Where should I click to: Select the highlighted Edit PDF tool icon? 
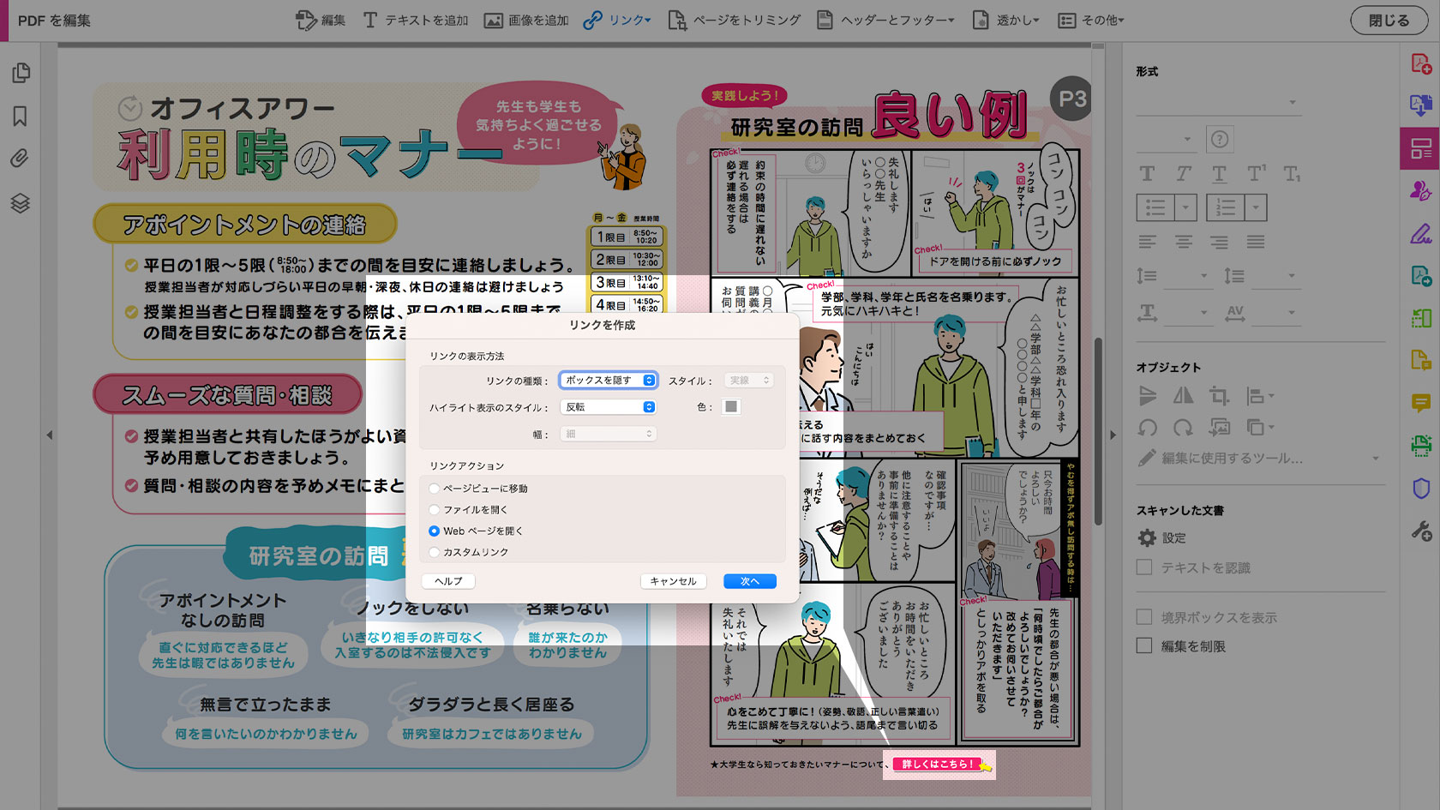(1420, 147)
